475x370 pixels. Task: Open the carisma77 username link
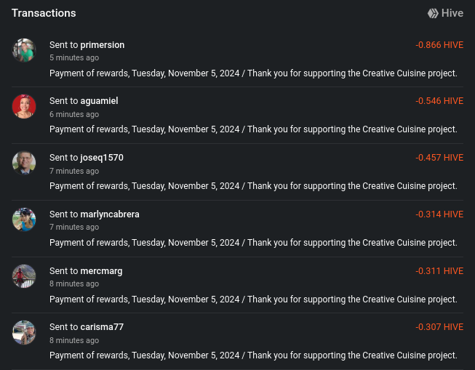coord(102,327)
